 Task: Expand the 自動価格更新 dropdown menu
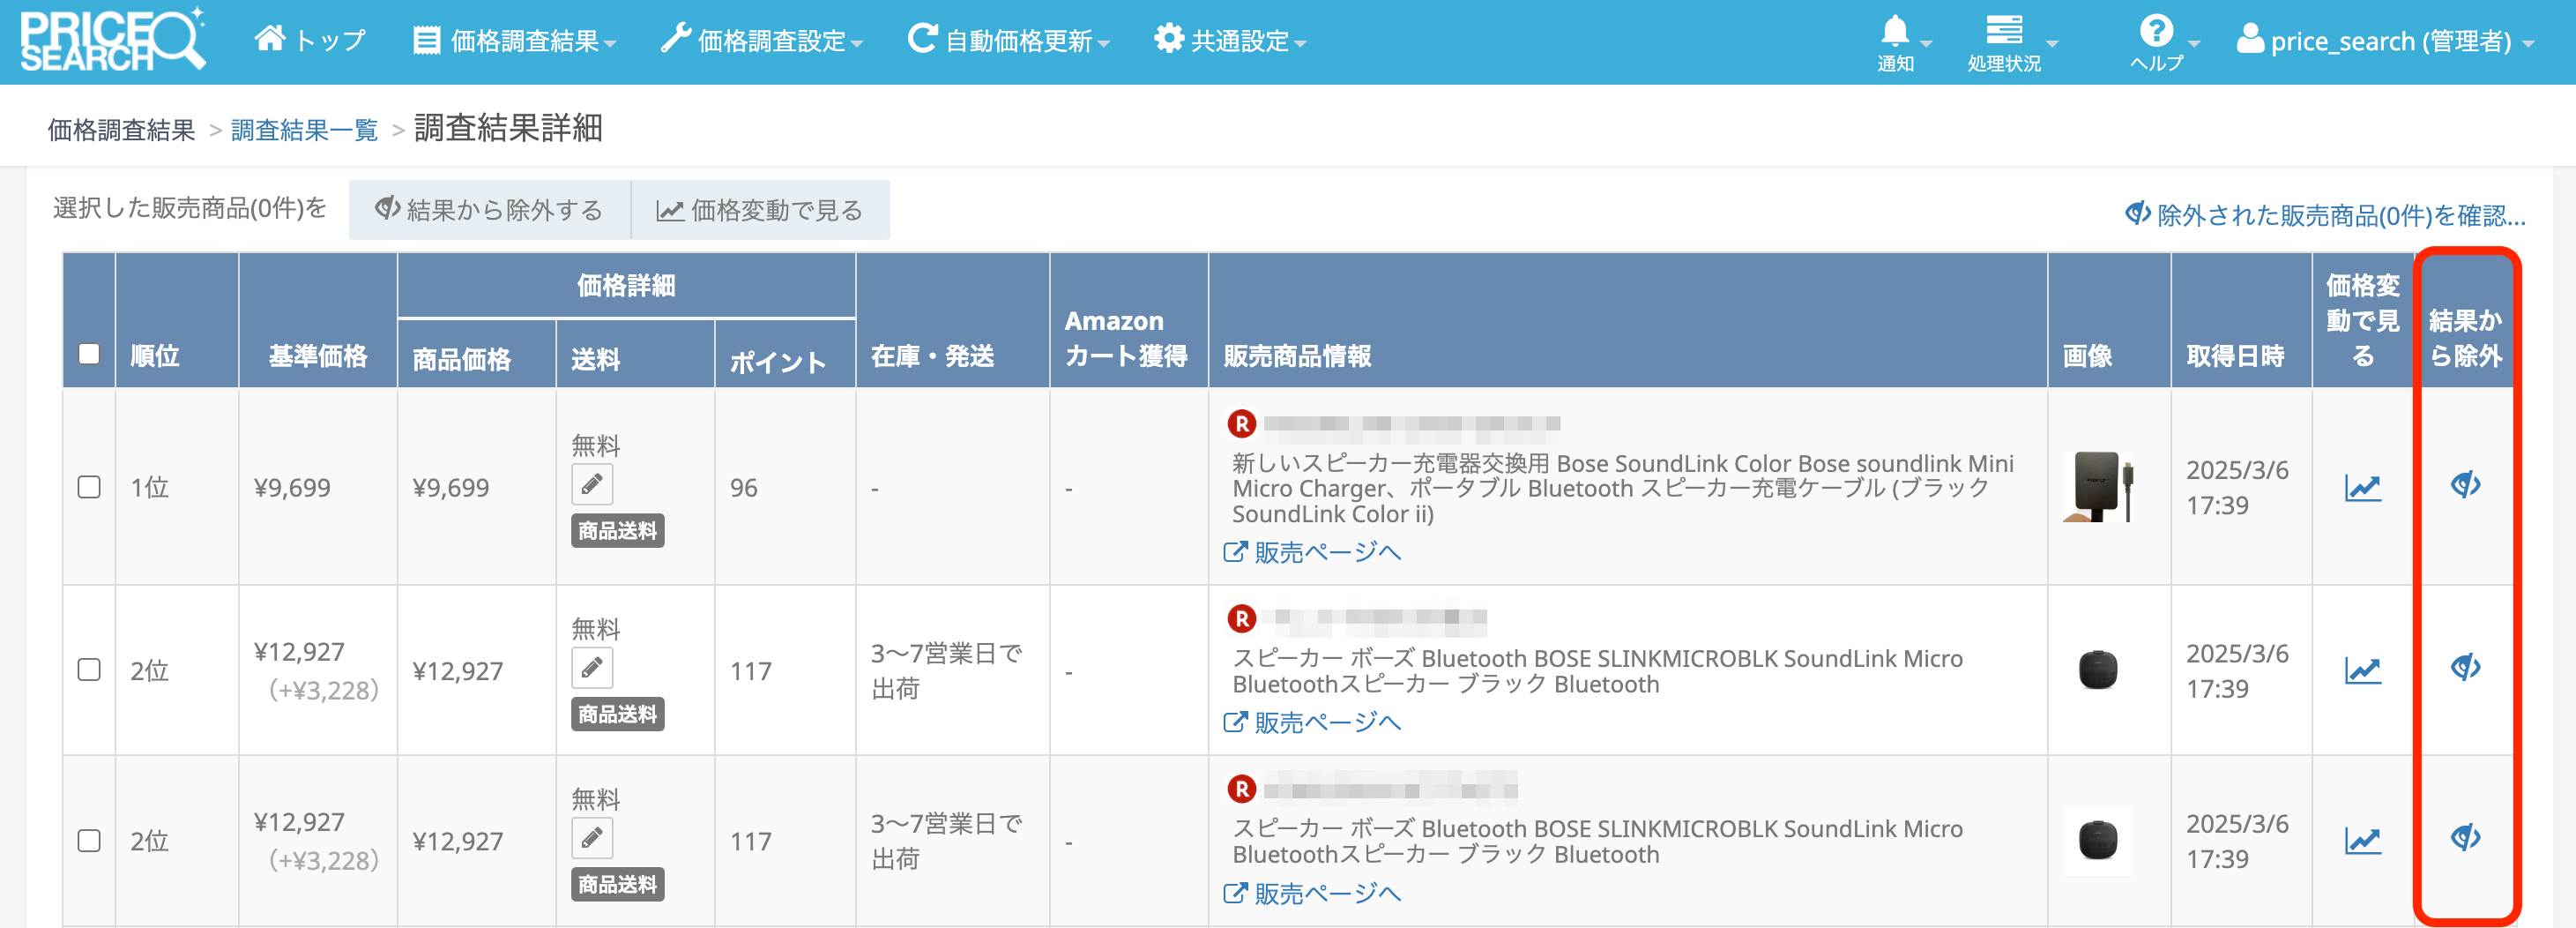pyautogui.click(x=1009, y=41)
